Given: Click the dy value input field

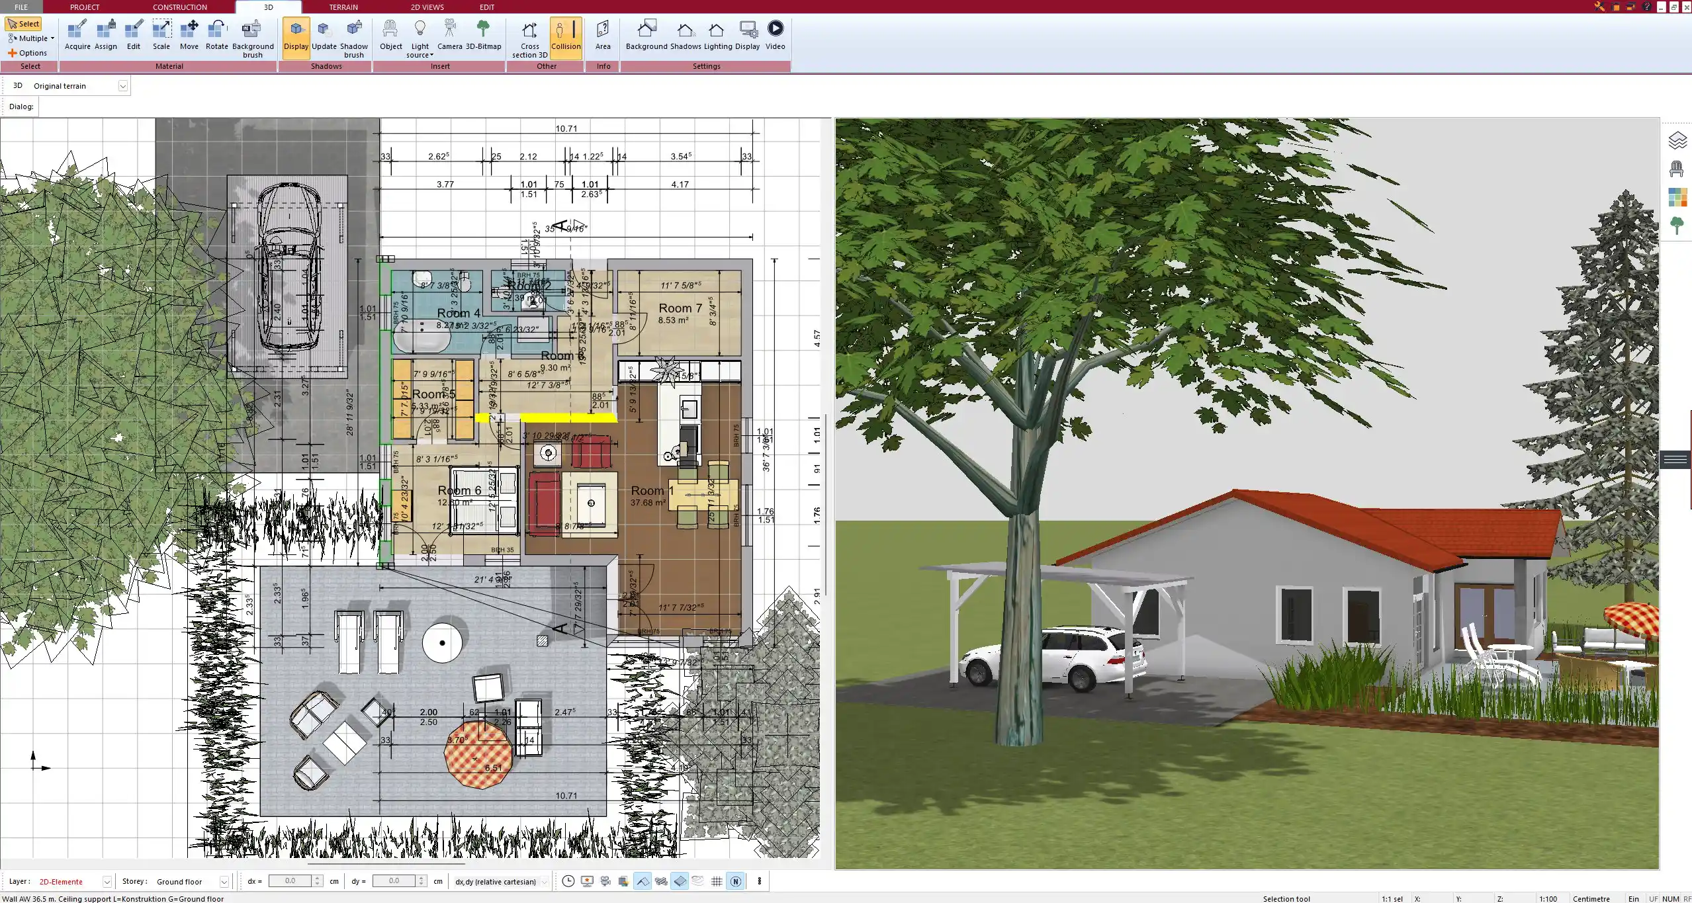Looking at the screenshot, I should click(394, 881).
